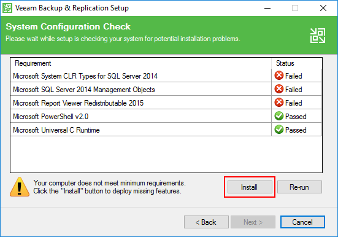Select the Microsoft Universal C Runtime row
Image resolution: width=338 pixels, height=237 pixels.
166,130
